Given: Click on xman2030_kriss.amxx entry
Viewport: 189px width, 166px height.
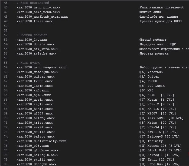Looking at the screenshot, I should (x=34, y=123).
